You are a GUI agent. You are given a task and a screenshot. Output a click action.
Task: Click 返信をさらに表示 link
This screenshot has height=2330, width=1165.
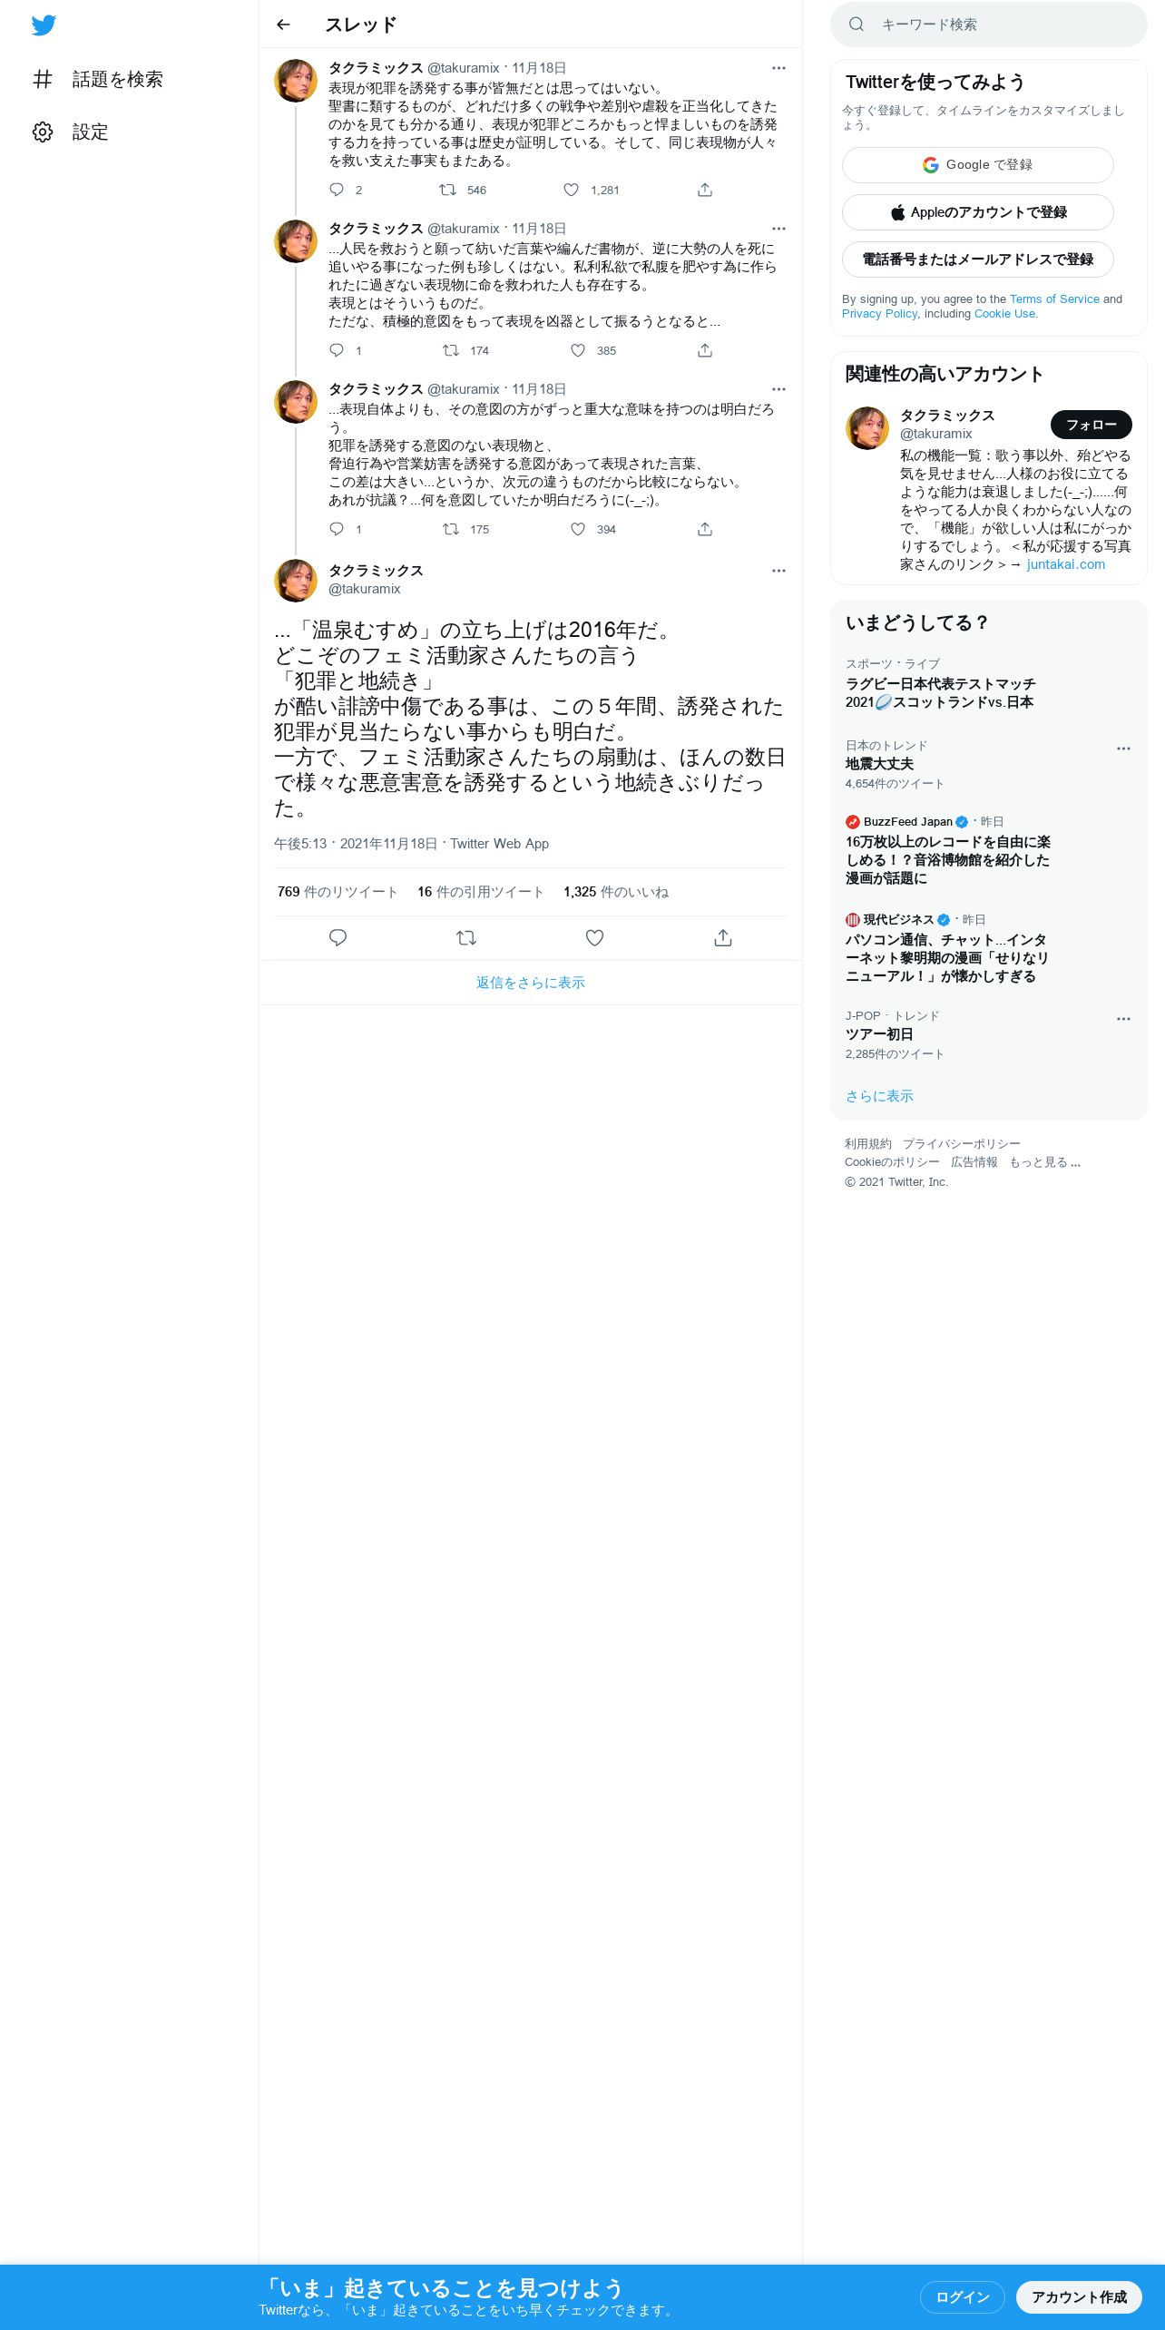[531, 983]
